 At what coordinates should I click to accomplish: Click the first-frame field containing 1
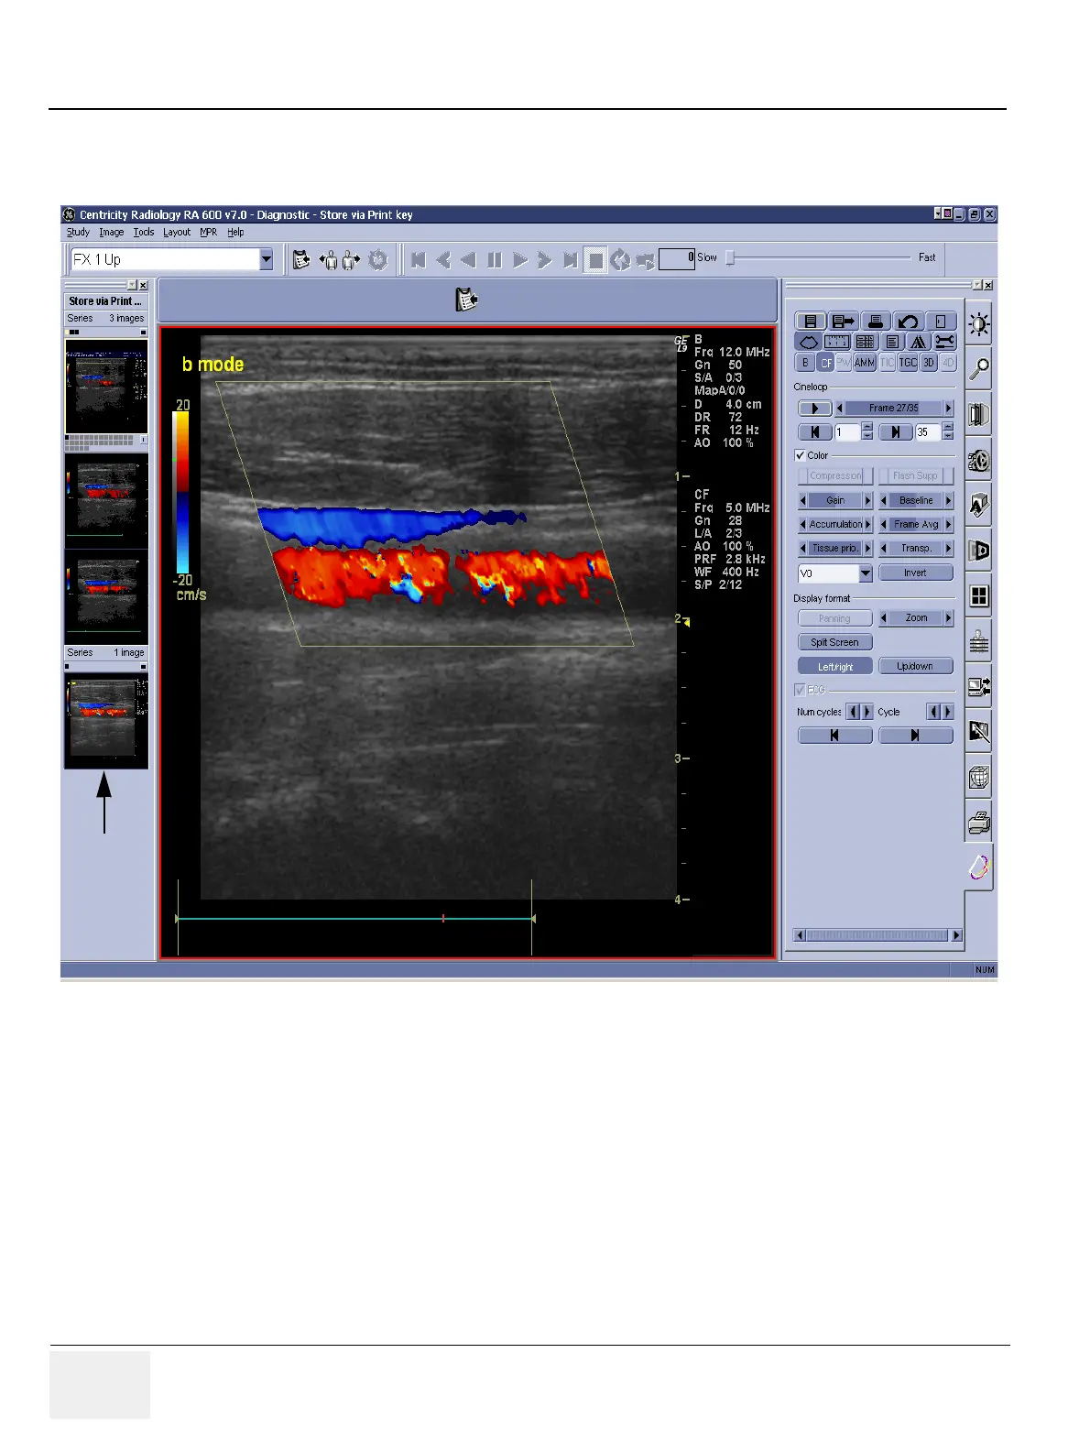[x=847, y=432]
